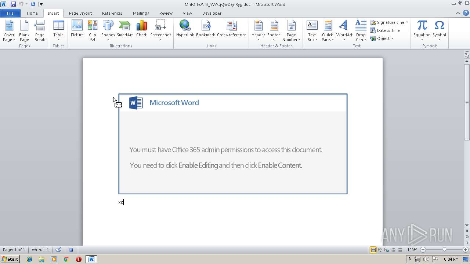Open the File tab
This screenshot has height=264, width=470.
pyautogui.click(x=10, y=13)
